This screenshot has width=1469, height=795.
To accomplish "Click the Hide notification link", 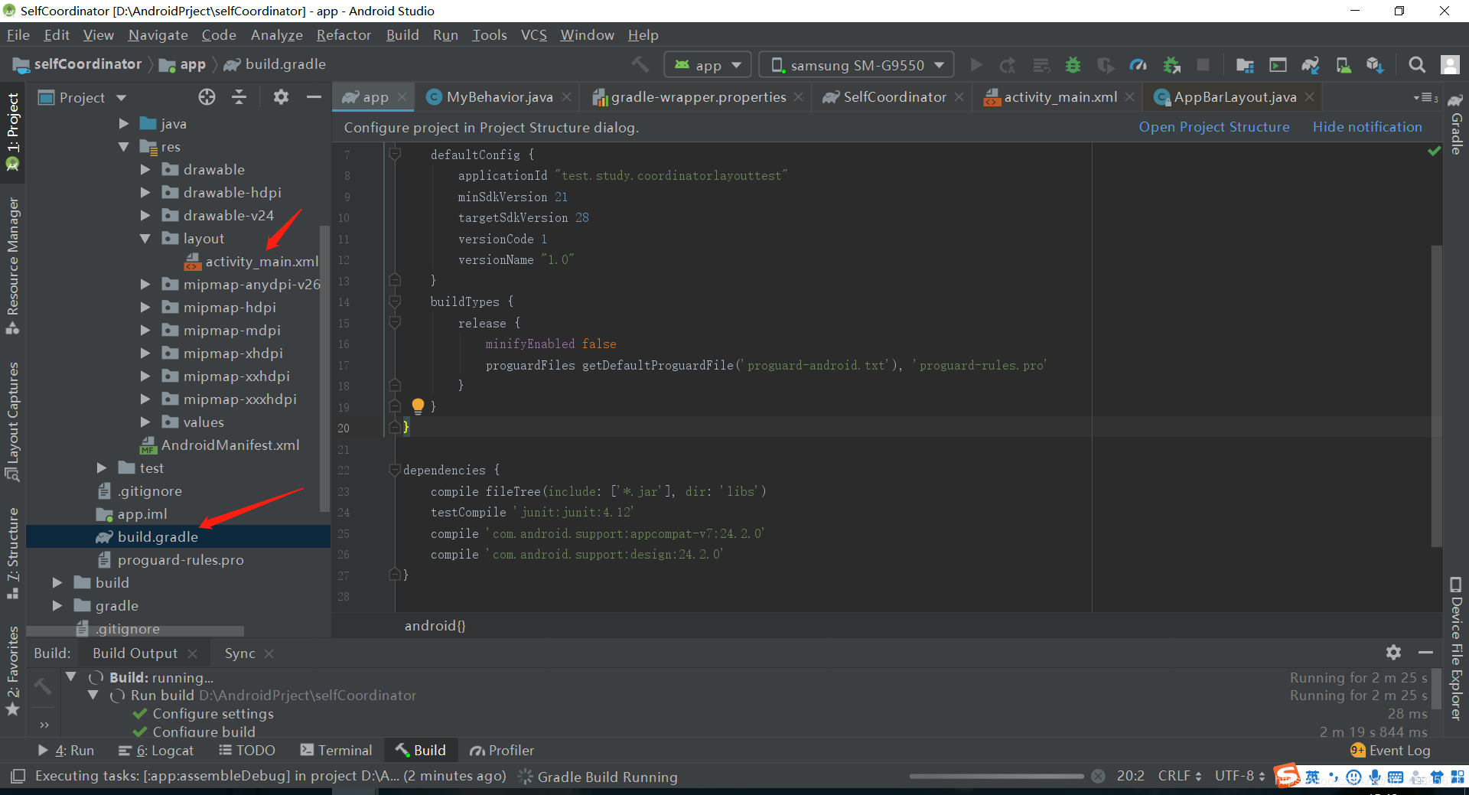I will (1368, 127).
